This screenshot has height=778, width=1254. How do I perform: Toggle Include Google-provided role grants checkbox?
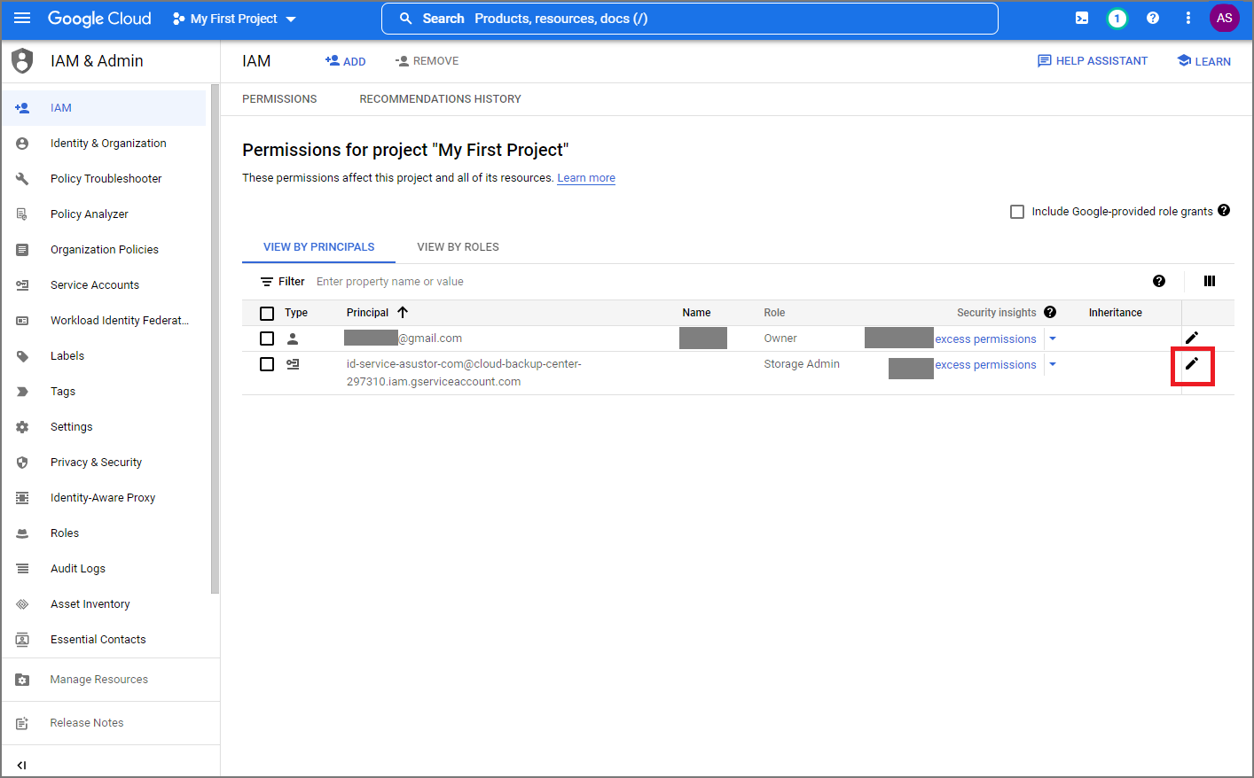(x=1017, y=212)
